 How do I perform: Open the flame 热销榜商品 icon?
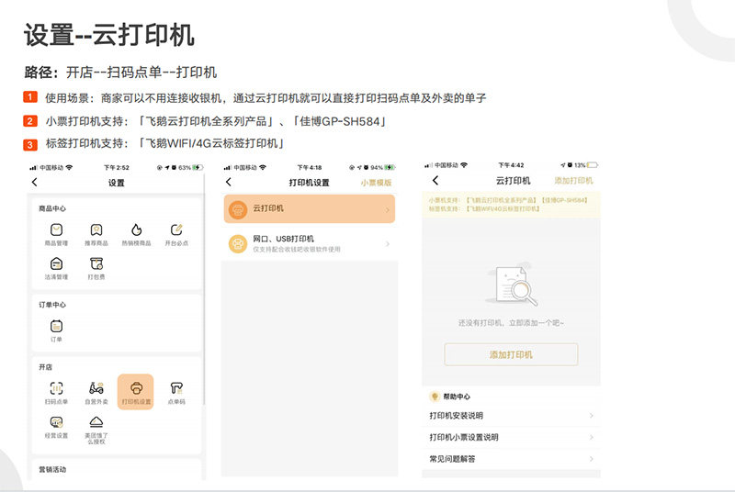click(136, 229)
